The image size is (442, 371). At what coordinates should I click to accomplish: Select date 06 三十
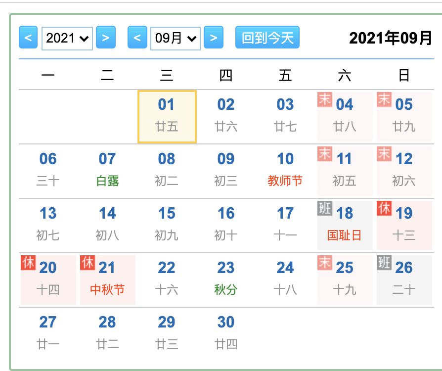pyautogui.click(x=48, y=171)
